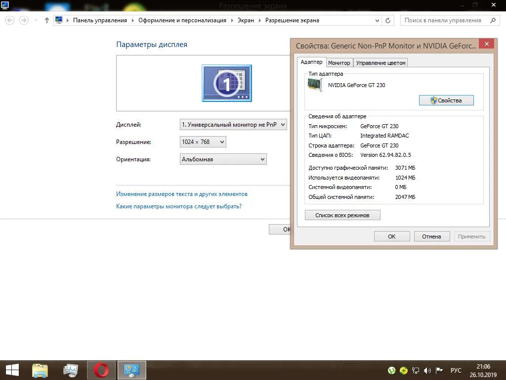Switch to the Монитор tab
Image resolution: width=506 pixels, height=380 pixels.
[339, 63]
